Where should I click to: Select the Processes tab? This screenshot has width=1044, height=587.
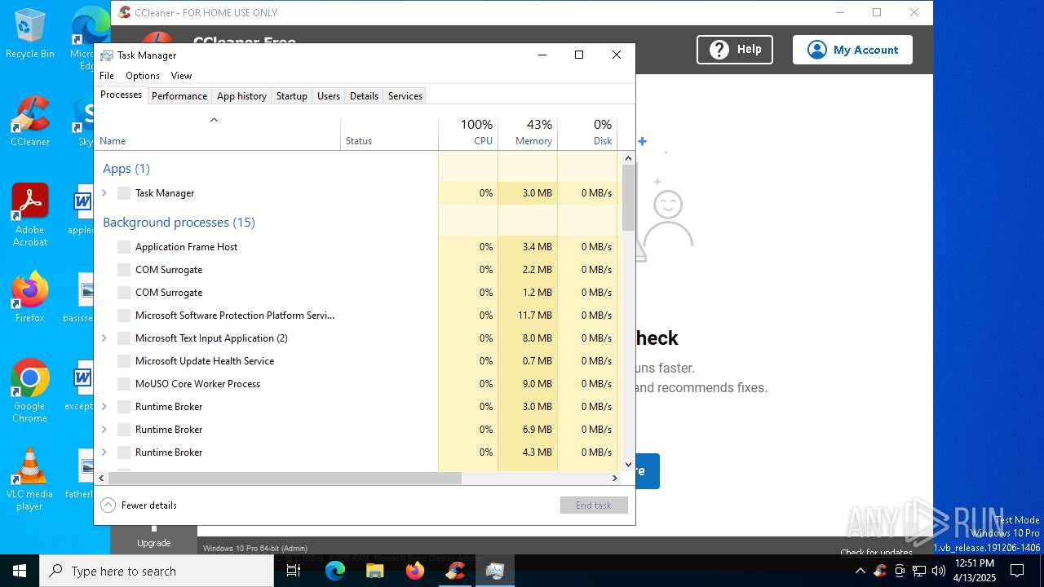coord(121,95)
